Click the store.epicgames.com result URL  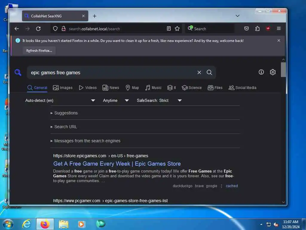[100, 156]
